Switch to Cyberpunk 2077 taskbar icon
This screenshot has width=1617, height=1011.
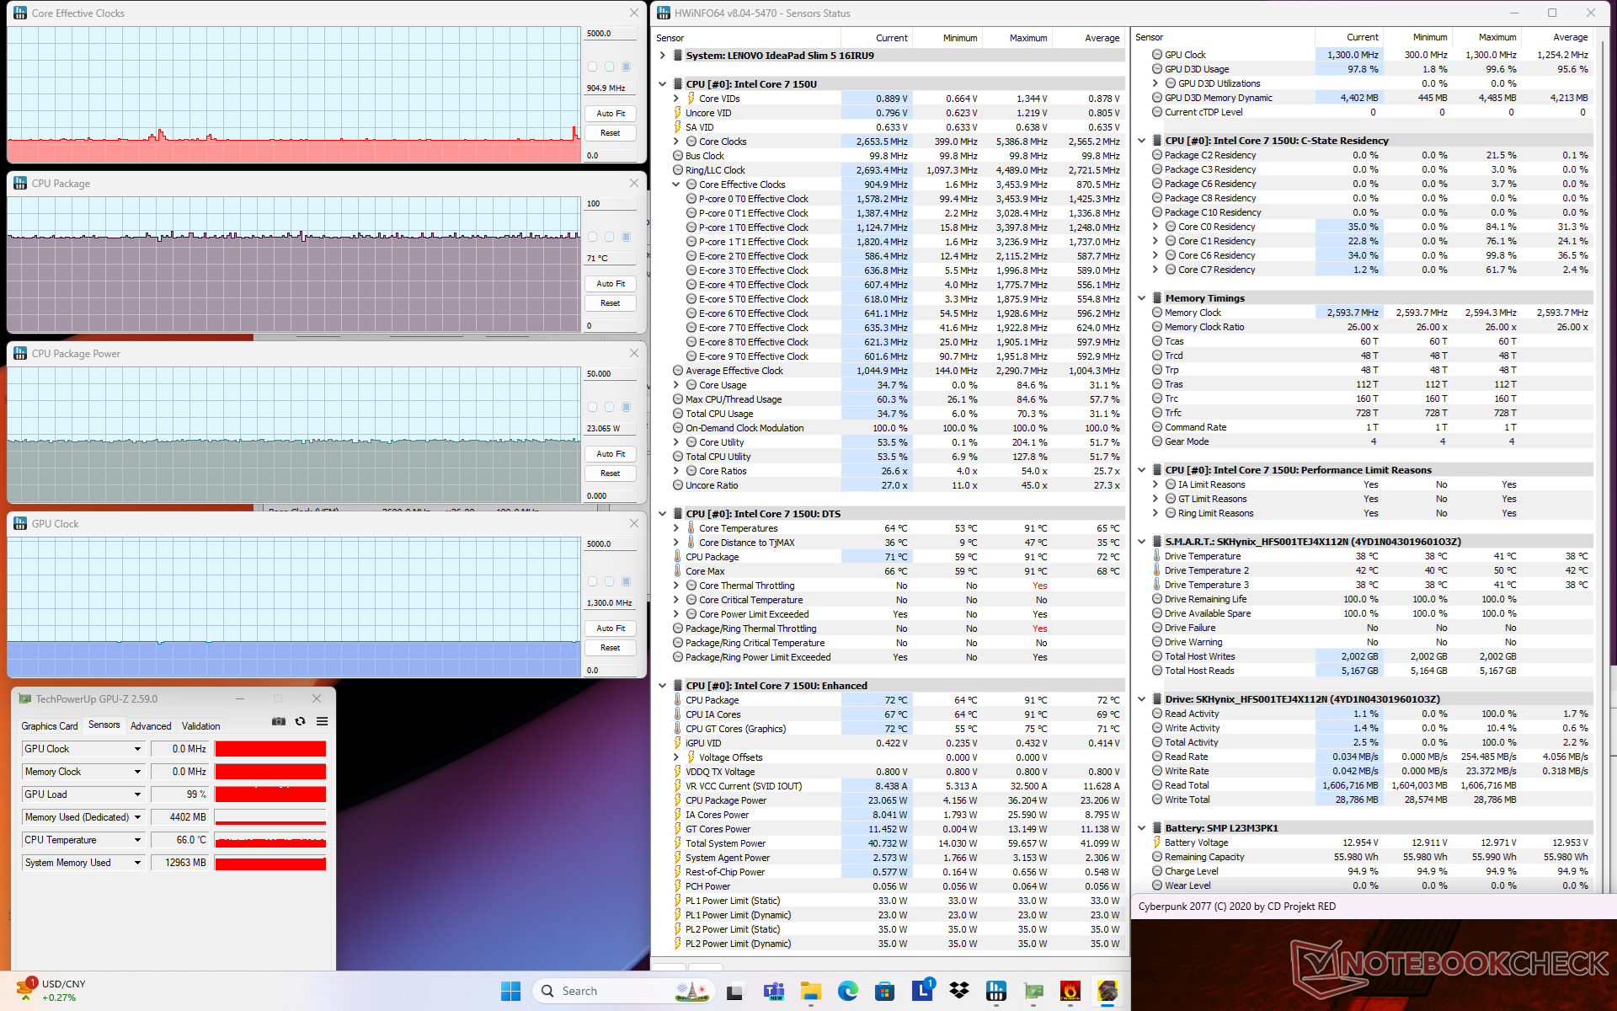click(1107, 991)
